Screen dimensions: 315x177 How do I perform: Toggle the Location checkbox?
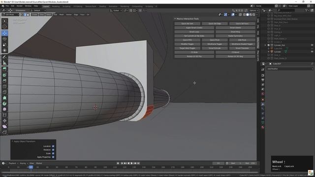53,146
